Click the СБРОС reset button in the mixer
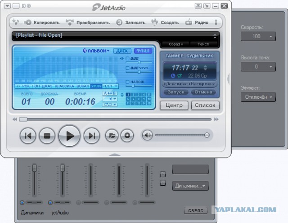288x223 pixels. click(196, 210)
